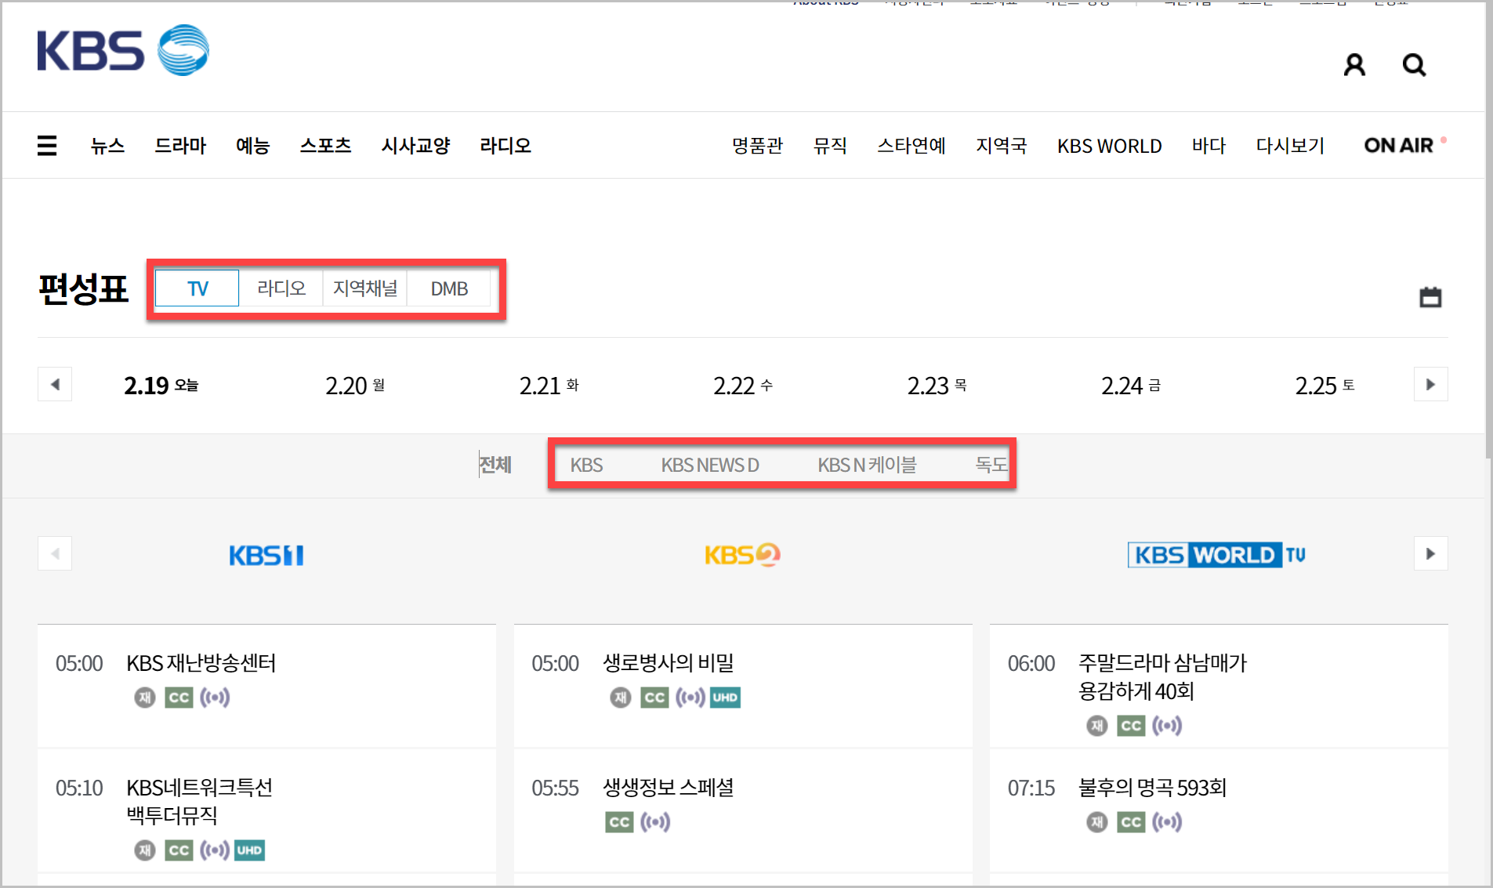Open 예능 in main navigation
Screen dimensions: 1493x888
(253, 146)
